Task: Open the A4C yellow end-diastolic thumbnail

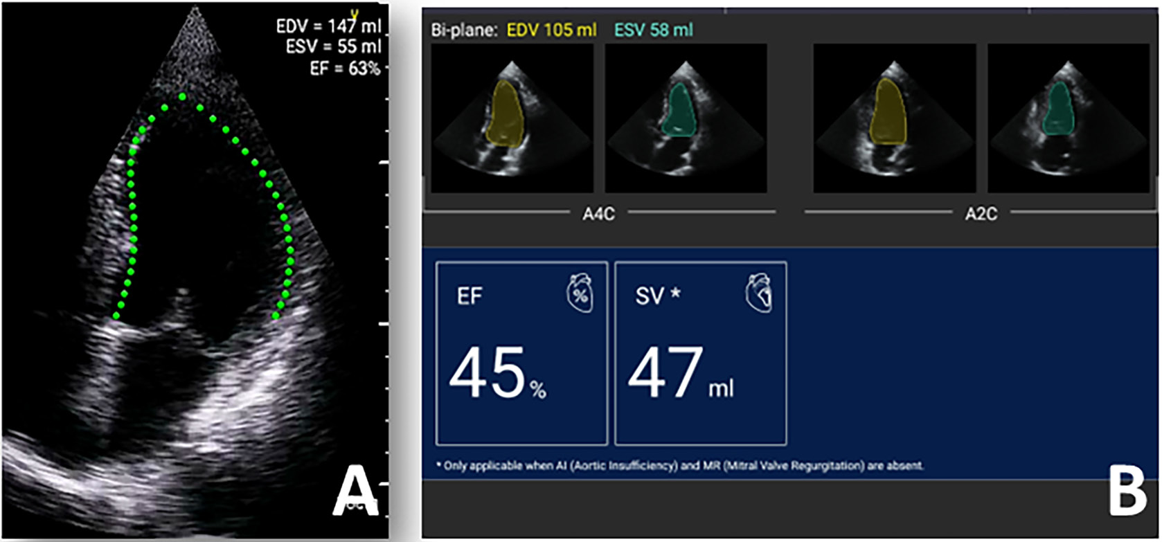Action: pos(512,118)
